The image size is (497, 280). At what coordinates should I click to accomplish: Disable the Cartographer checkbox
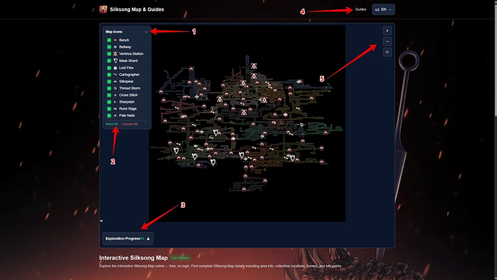[109, 75]
